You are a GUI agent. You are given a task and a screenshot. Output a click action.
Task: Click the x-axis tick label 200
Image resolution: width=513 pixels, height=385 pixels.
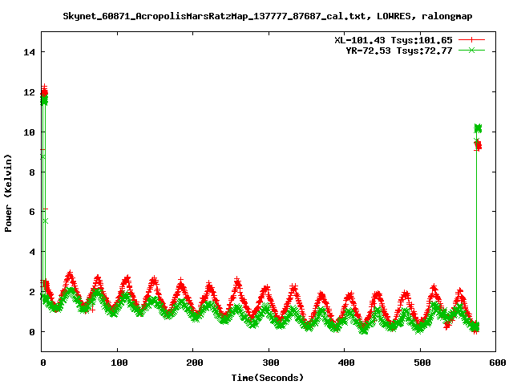click(194, 363)
